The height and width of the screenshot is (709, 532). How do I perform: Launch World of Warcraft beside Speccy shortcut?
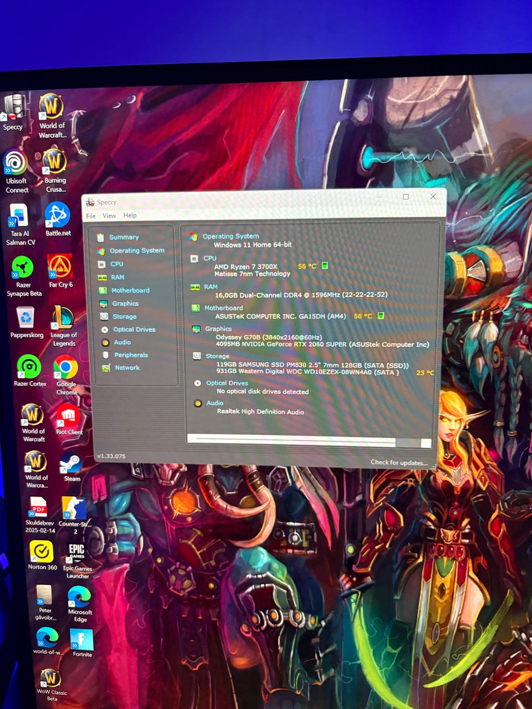pos(52,116)
